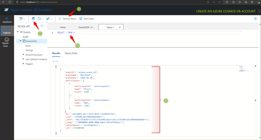This screenshot has width=261, height=140.
Task: Open Scale under the Events database
Action: tap(25, 37)
